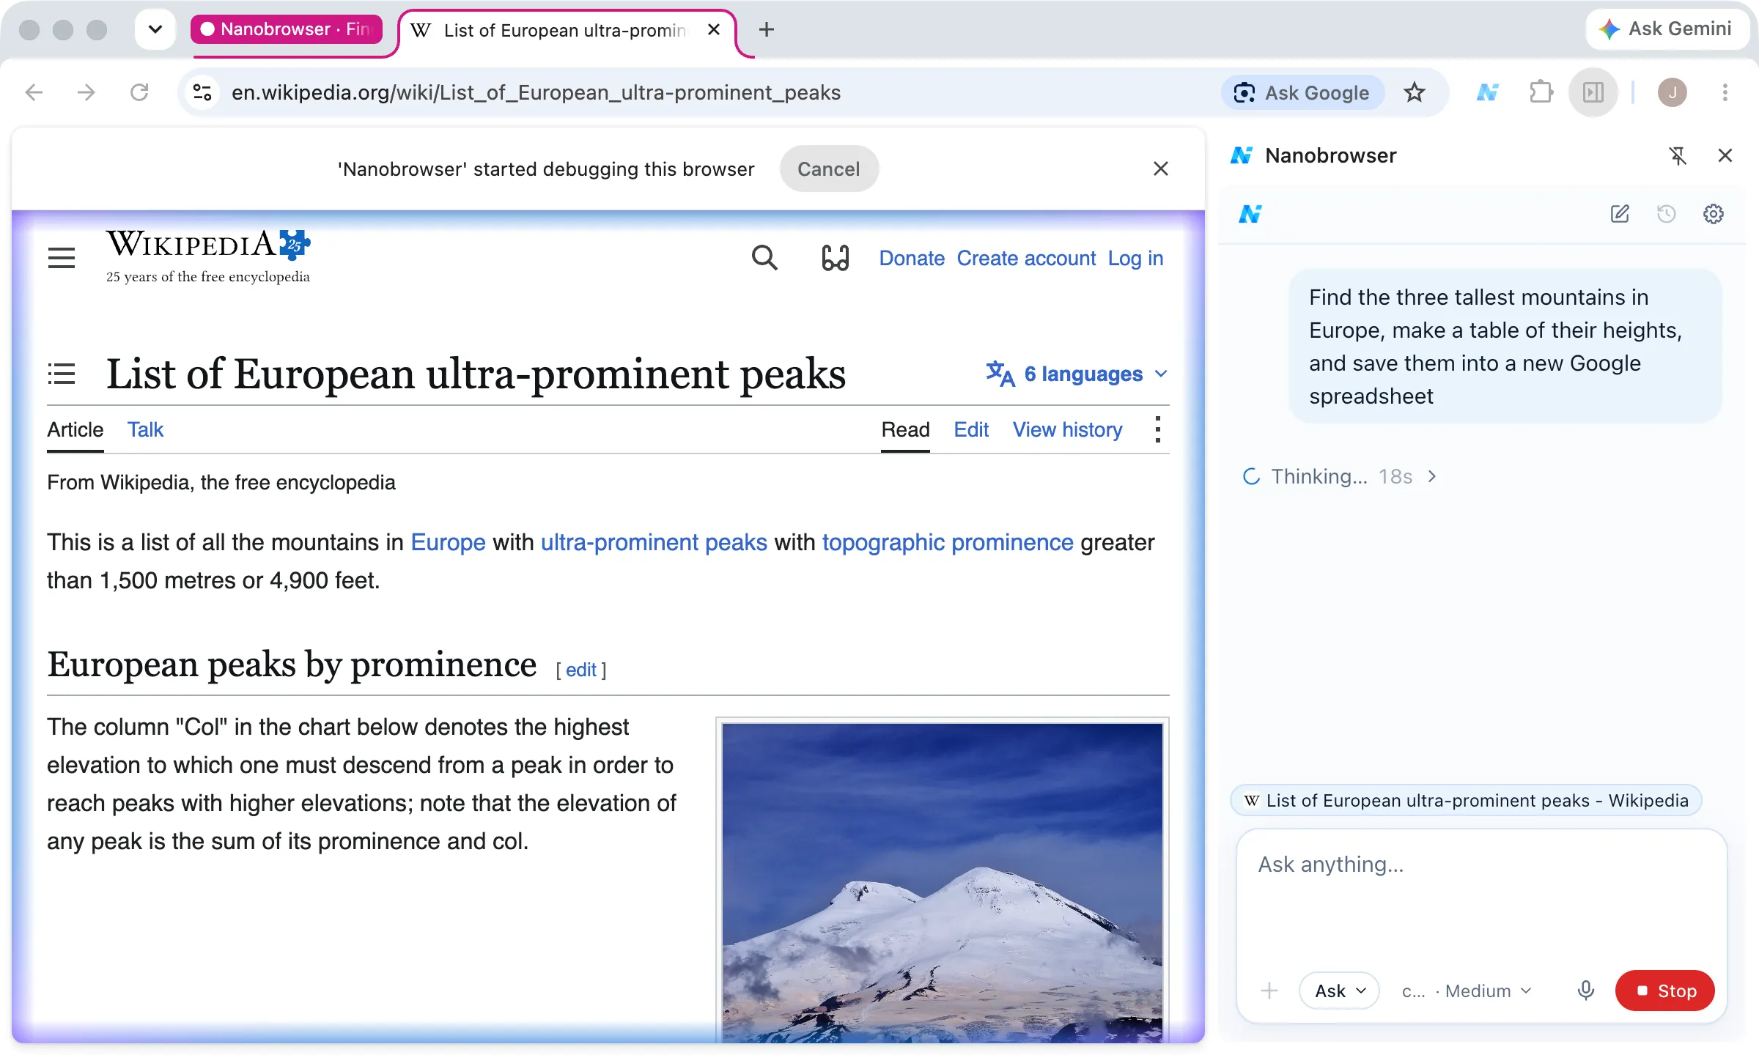Go forward to next page
1759x1055 pixels.
86,92
